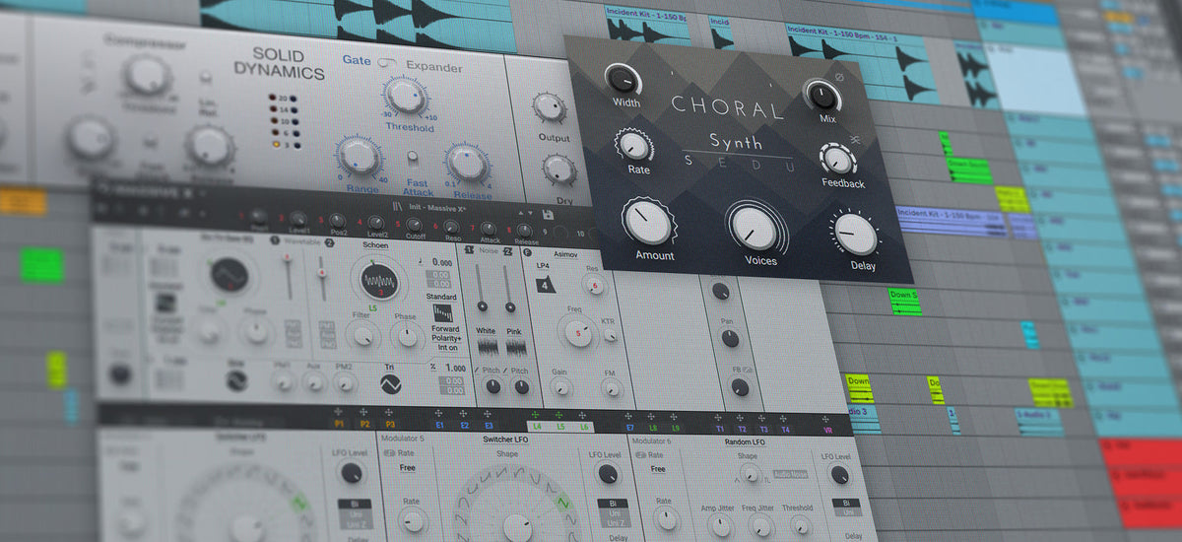
Task: Select the L5 modulator tab
Action: pos(561,426)
